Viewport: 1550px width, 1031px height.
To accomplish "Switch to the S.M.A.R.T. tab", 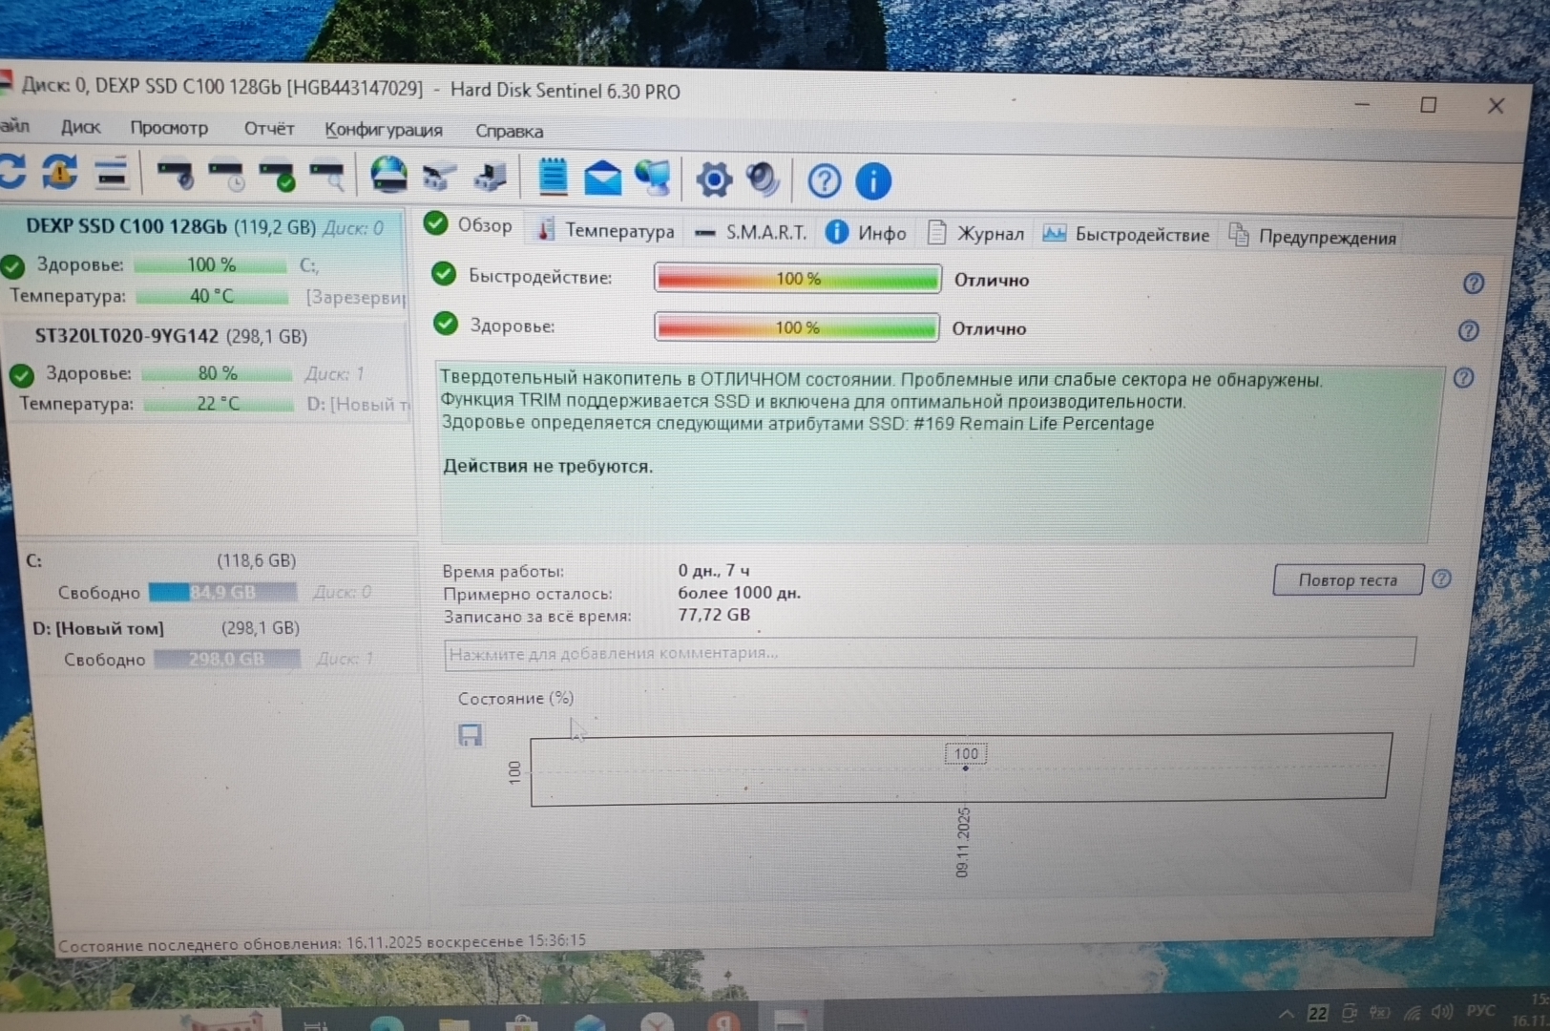I will 752,232.
